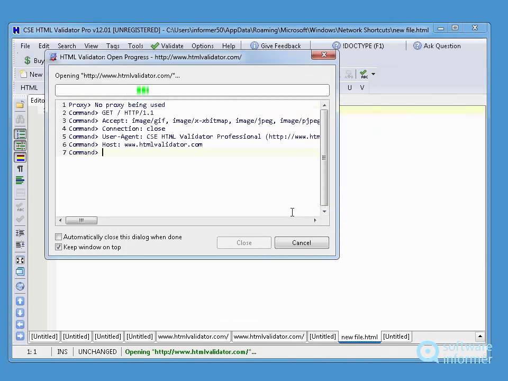Click the Ask Question link
The height and width of the screenshot is (381, 508).
coord(442,46)
